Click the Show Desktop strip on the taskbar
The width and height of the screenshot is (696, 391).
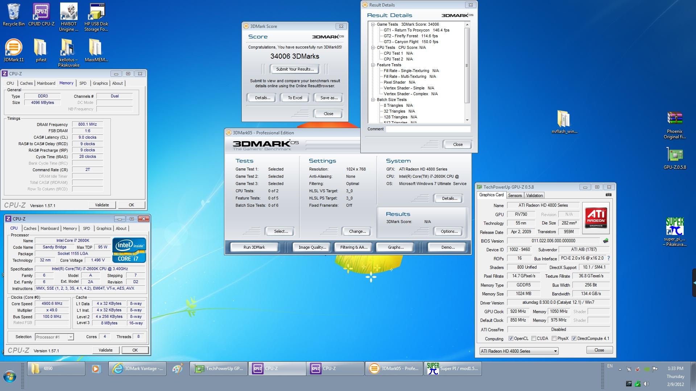pos(693,377)
